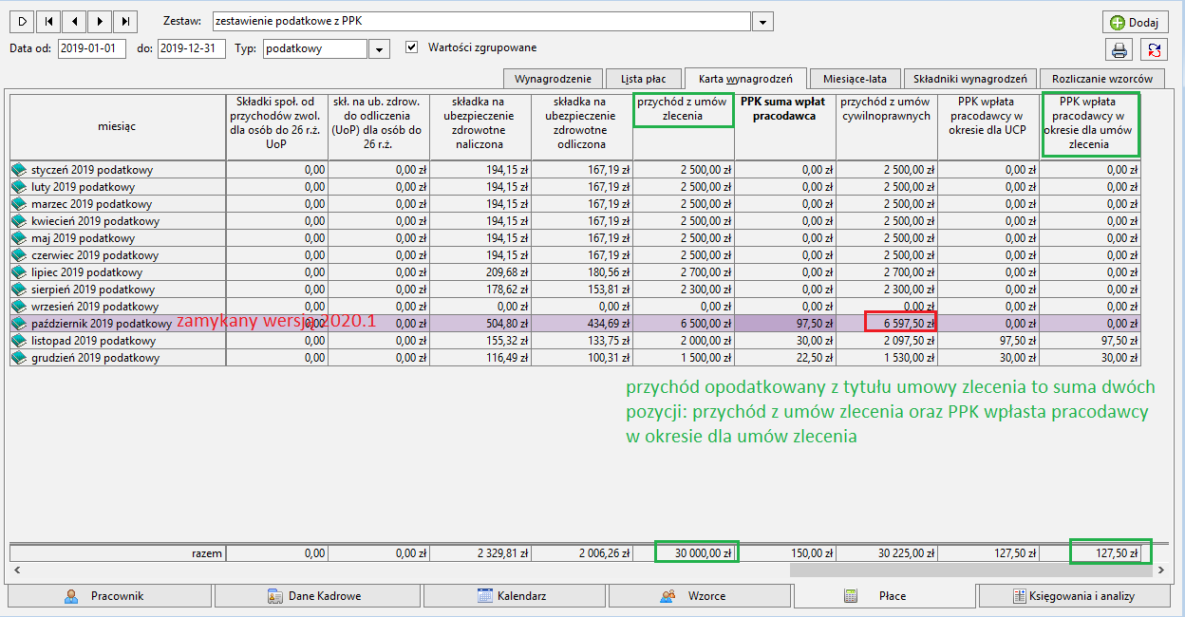The height and width of the screenshot is (617, 1185).
Task: Click the book icon beside maj 2019 podatkowy
Action: coord(19,238)
